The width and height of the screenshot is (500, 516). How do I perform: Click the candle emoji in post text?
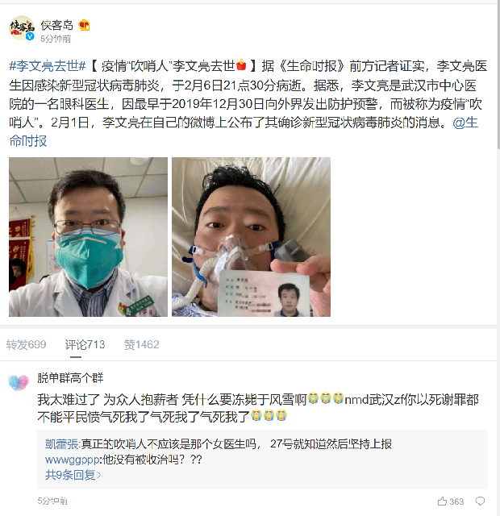coord(241,65)
